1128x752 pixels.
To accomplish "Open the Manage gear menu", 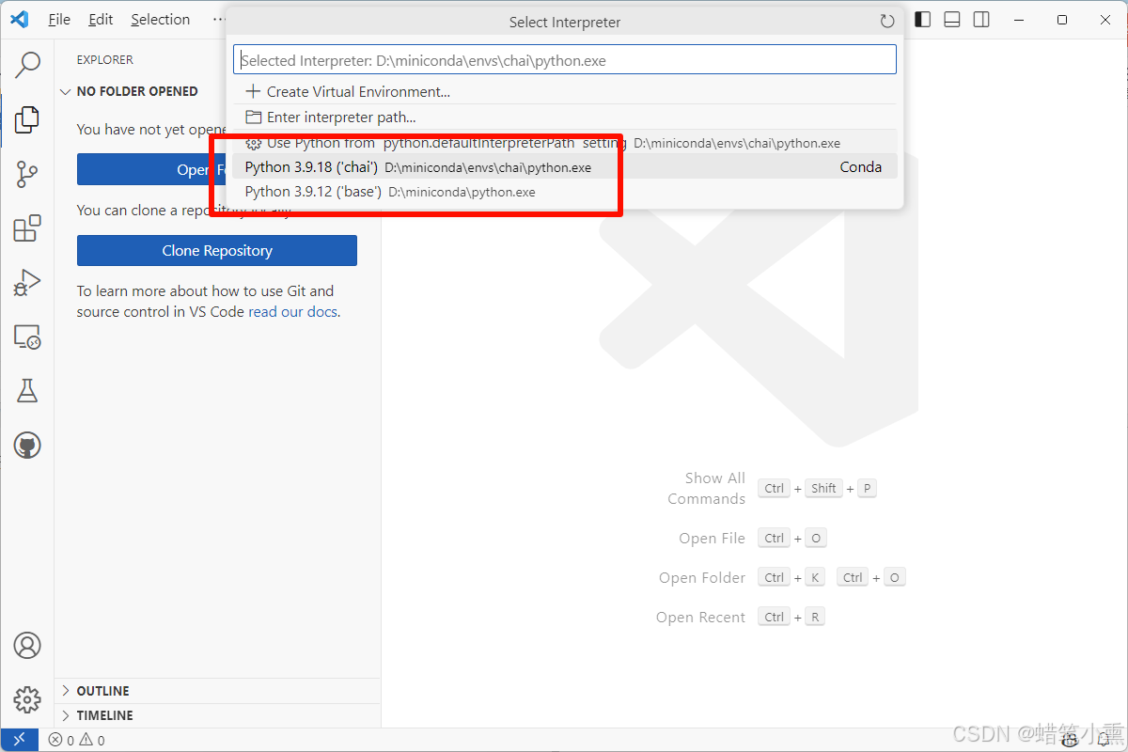I will 27,699.
